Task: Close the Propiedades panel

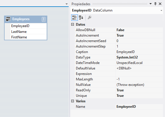Action: pos(160,4)
